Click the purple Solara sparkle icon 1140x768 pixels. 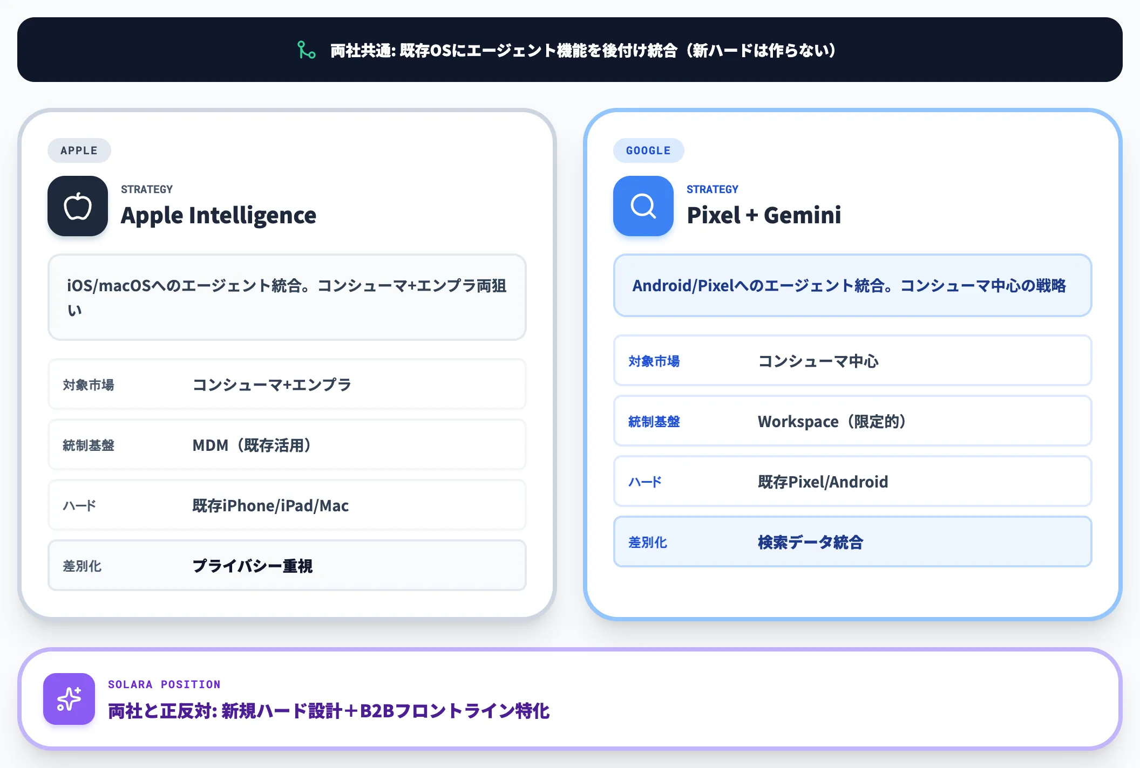coord(69,699)
